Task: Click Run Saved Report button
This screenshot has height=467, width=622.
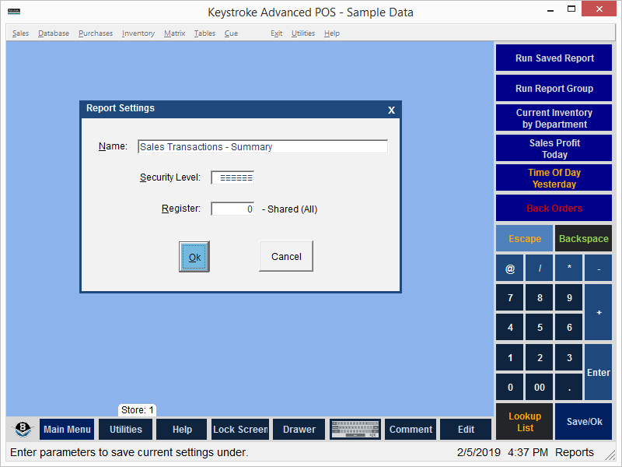Action: coord(554,58)
